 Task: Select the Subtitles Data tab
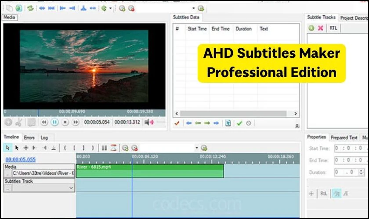click(186, 18)
